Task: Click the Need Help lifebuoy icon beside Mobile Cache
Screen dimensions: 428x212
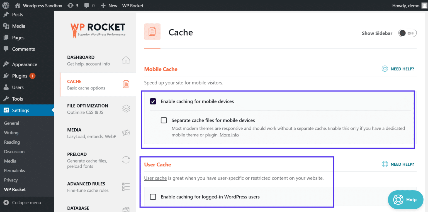Action: tap(385, 69)
